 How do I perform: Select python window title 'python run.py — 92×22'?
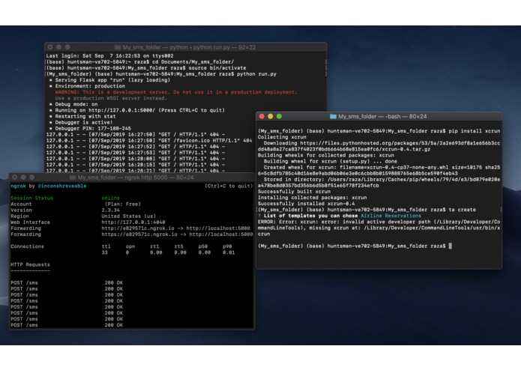225,47
